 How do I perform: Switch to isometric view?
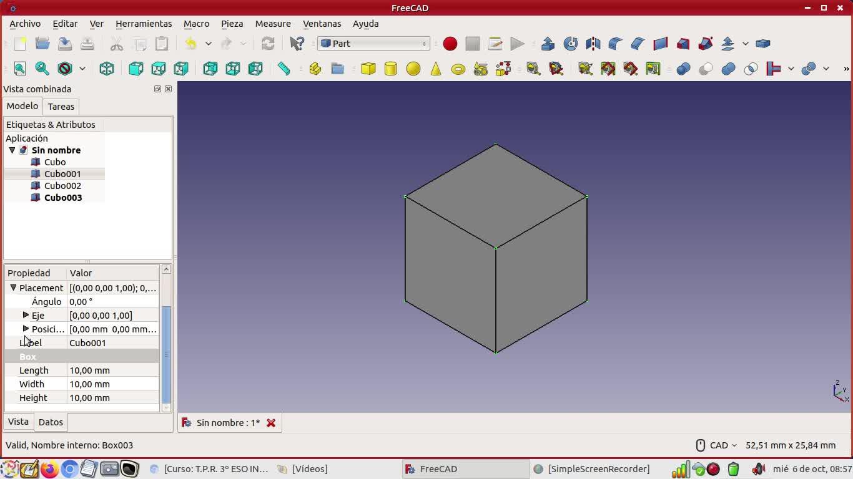coord(107,69)
